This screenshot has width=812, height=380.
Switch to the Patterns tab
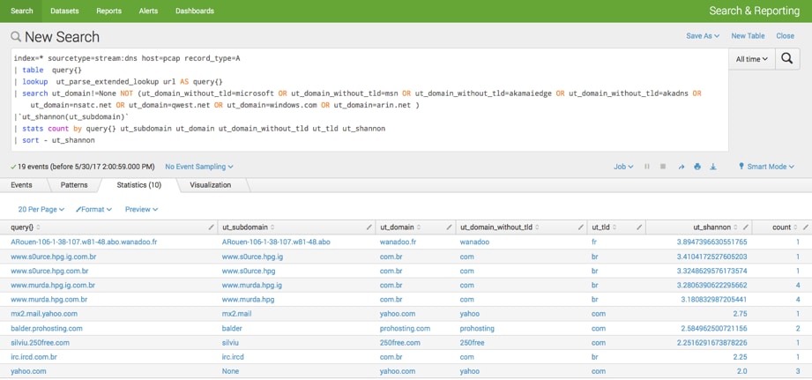(74, 185)
